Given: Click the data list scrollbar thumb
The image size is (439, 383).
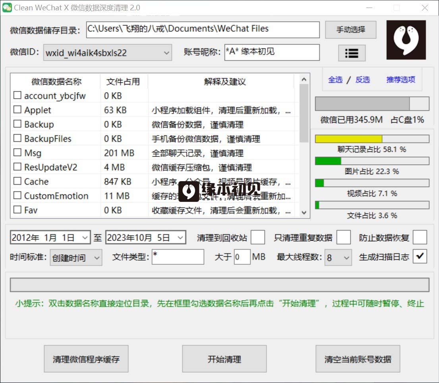Looking at the screenshot, I should click(x=304, y=113).
